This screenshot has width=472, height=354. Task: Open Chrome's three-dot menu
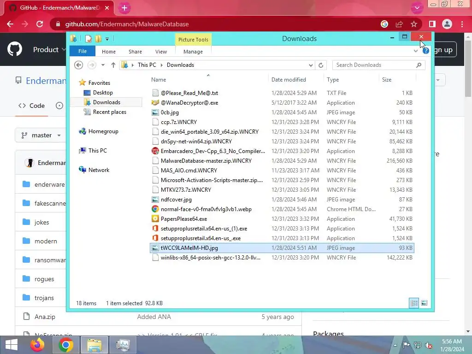(462, 24)
